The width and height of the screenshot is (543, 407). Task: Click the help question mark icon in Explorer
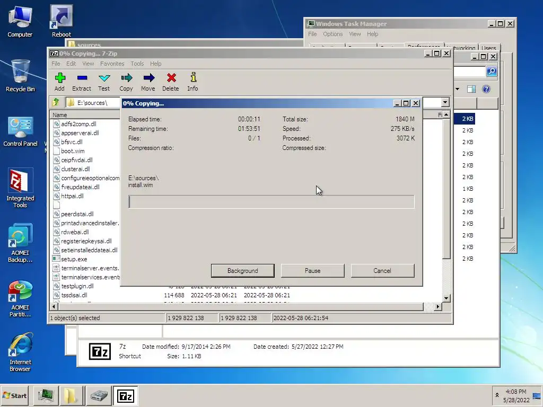486,89
